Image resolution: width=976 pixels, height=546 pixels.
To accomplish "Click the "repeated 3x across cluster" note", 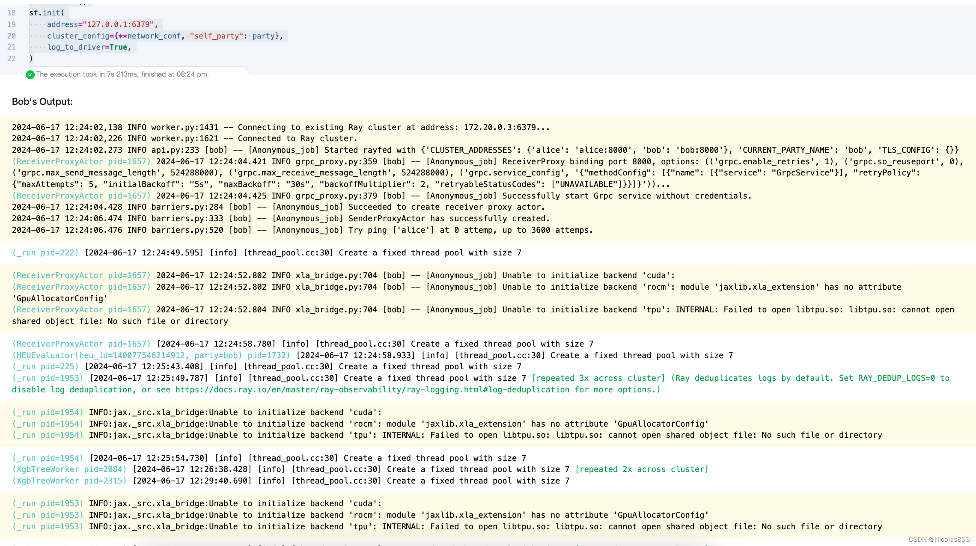I will (598, 378).
